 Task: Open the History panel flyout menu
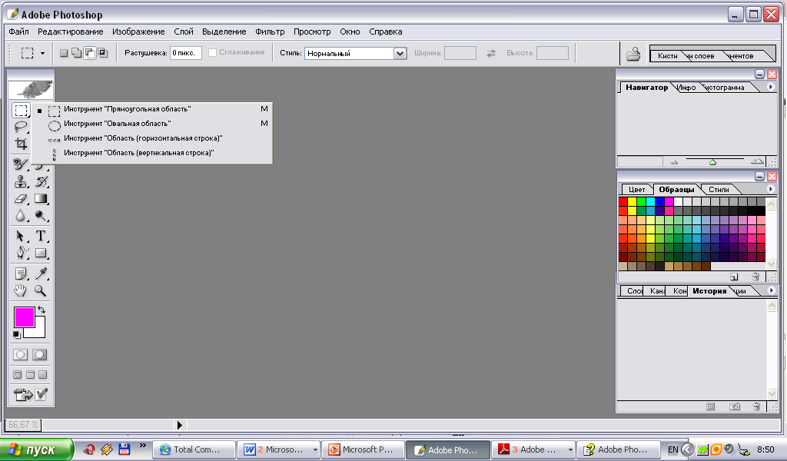click(771, 290)
